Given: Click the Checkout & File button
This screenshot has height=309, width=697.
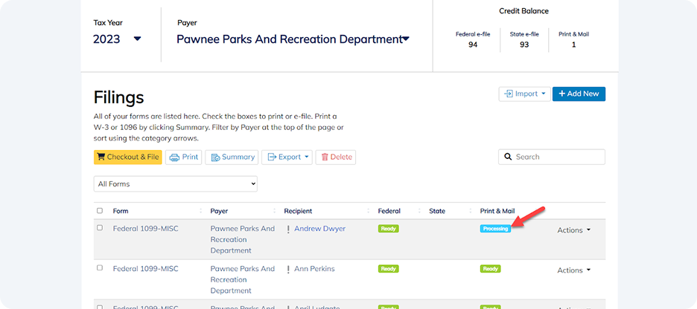Looking at the screenshot, I should [x=127, y=157].
